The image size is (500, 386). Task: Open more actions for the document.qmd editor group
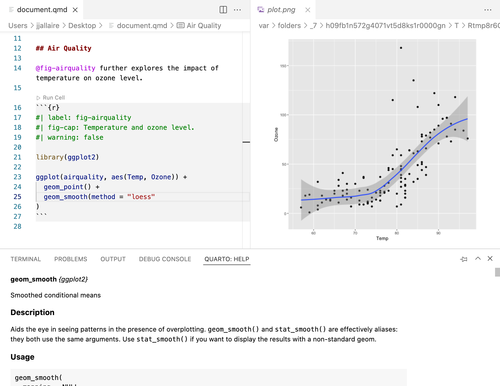(x=237, y=10)
